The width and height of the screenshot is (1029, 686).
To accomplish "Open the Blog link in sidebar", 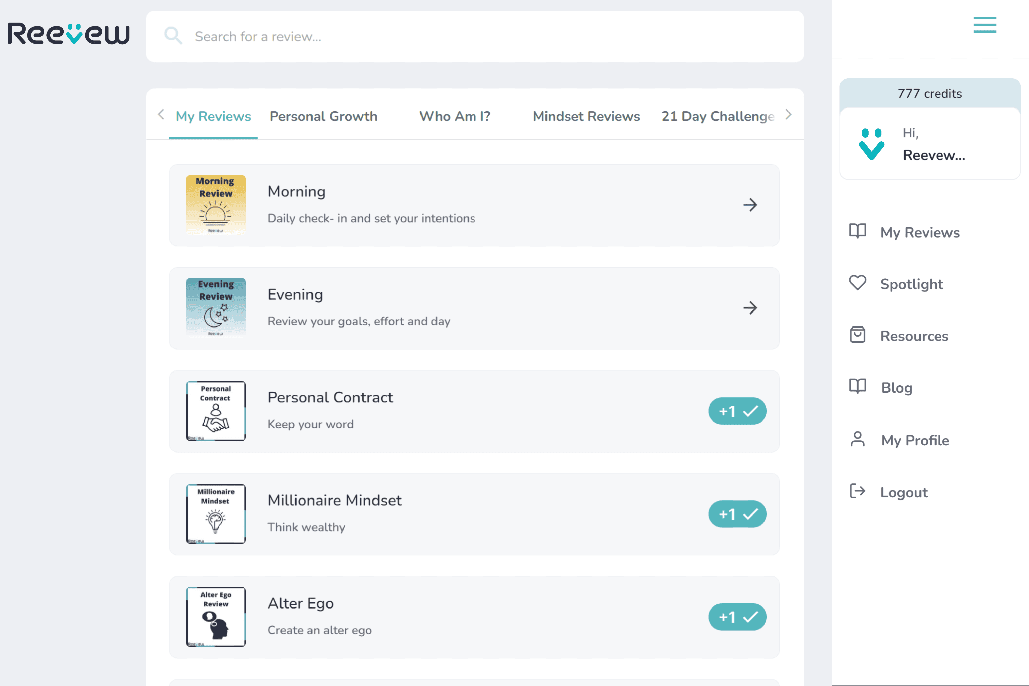I will pyautogui.click(x=896, y=388).
